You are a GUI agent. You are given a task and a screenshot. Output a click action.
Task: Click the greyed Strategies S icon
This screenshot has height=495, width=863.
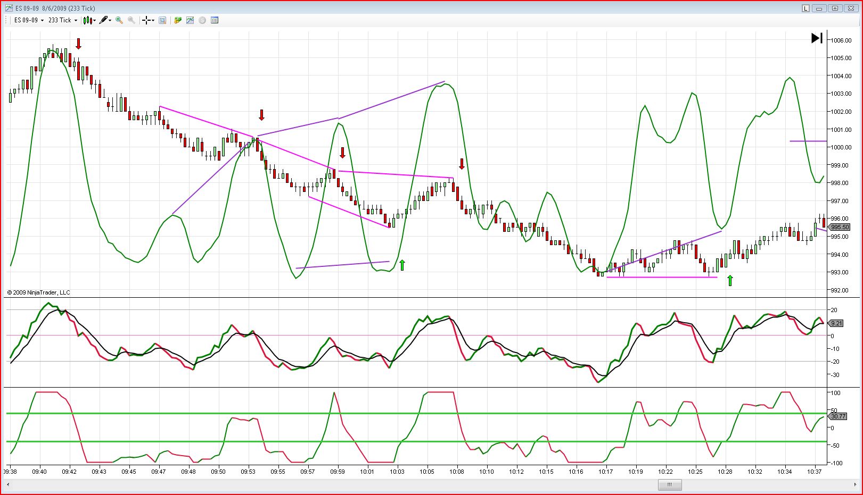click(202, 20)
